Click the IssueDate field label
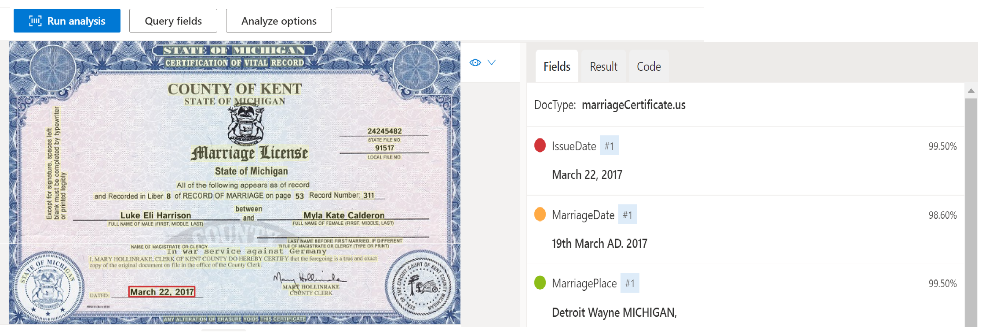Viewport: 982px width, 334px height. (x=574, y=146)
